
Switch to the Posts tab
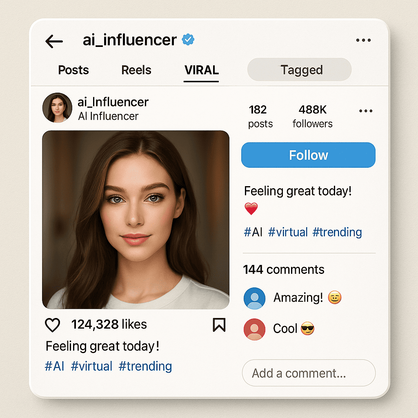[73, 70]
